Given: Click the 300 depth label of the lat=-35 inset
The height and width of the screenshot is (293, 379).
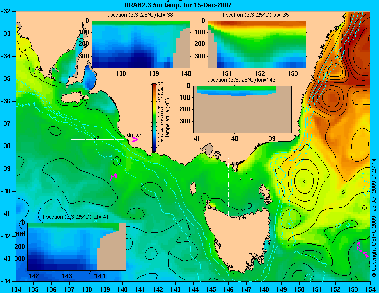Looking at the screenshot, I should [x=200, y=56].
